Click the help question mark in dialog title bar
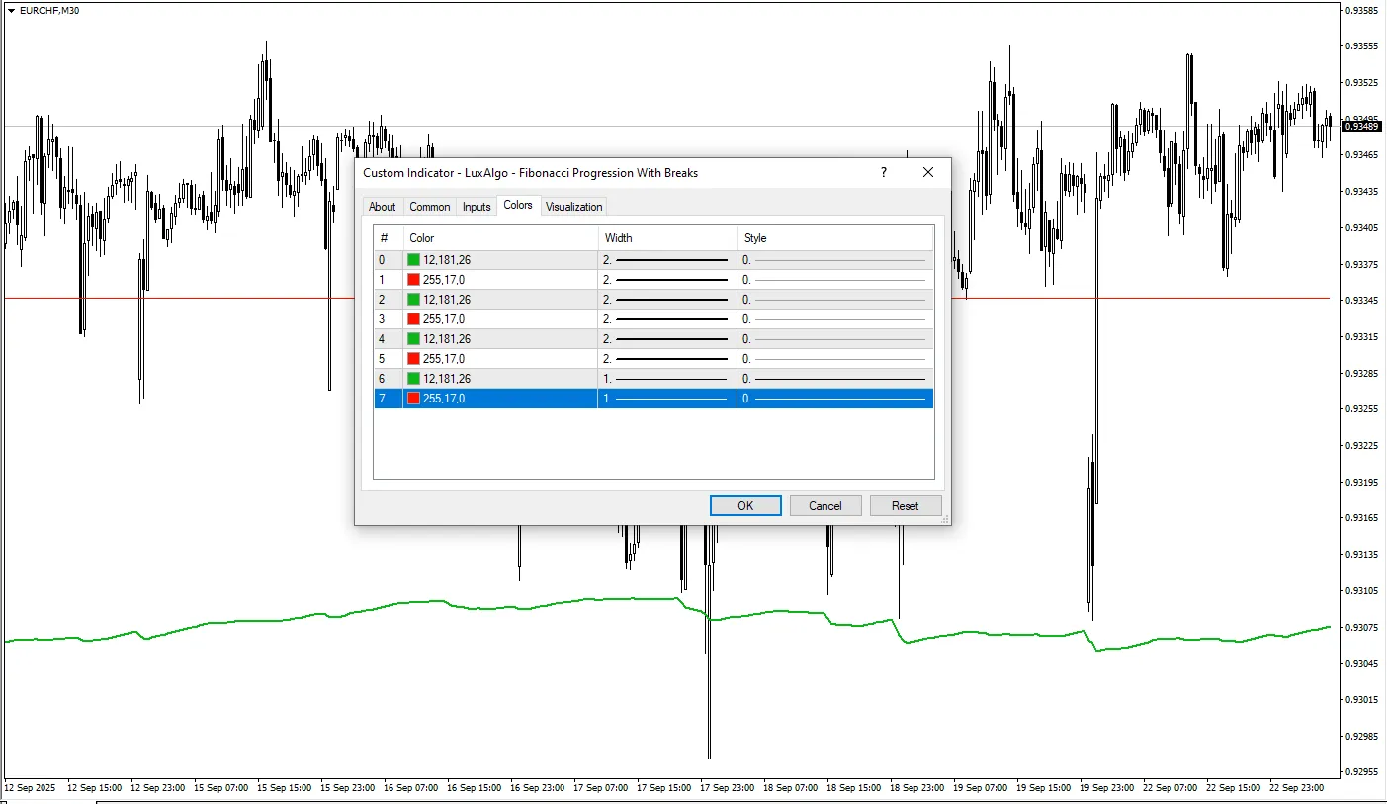 [883, 172]
